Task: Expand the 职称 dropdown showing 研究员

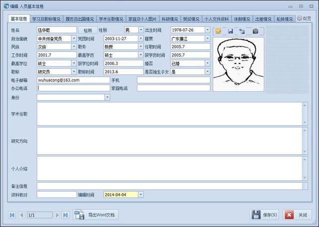Action: [x=74, y=72]
